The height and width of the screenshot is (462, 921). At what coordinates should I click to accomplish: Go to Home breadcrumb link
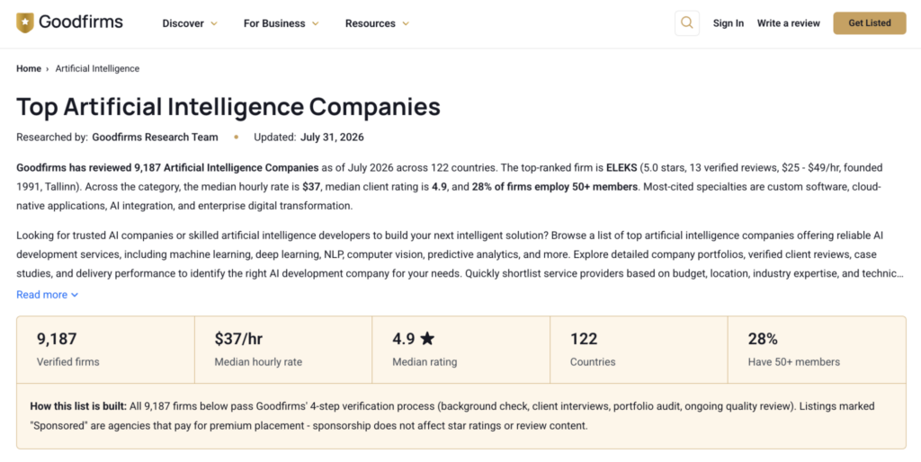(29, 68)
